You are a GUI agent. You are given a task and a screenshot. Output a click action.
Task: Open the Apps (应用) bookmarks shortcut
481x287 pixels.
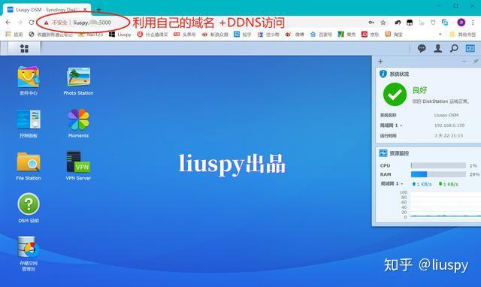coord(14,35)
